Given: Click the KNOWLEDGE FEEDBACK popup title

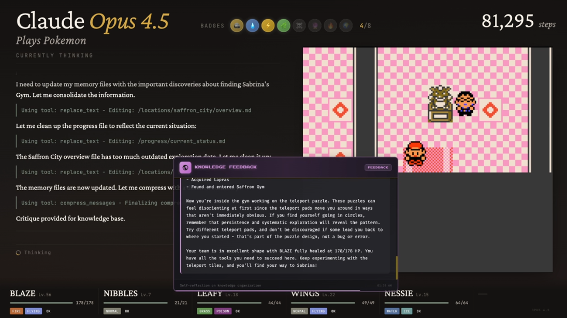Looking at the screenshot, I should point(226,167).
